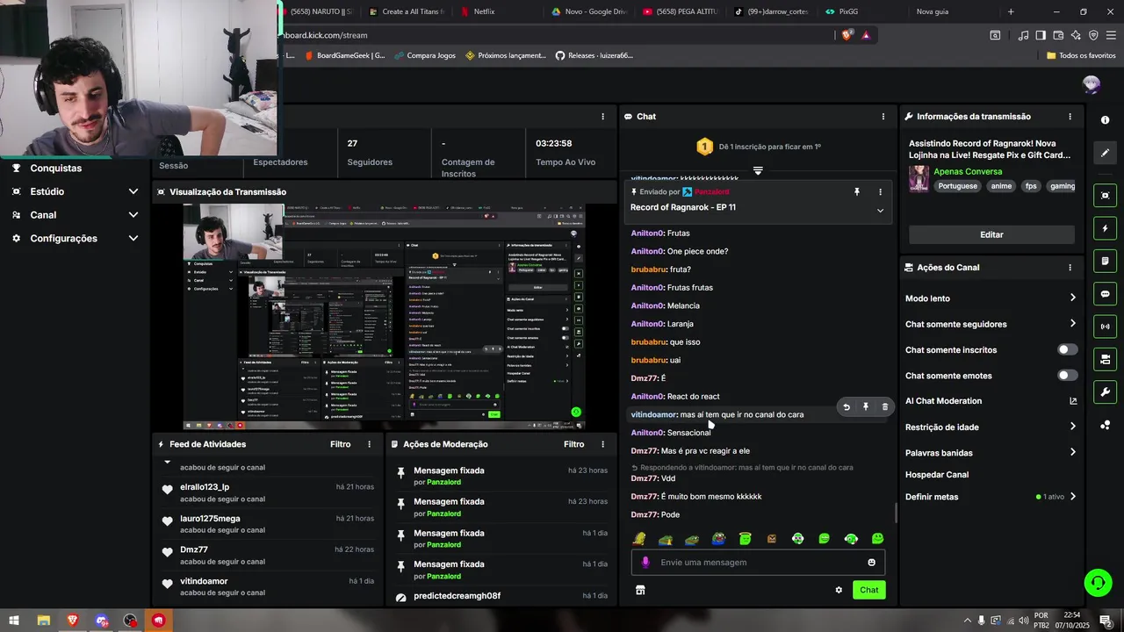The image size is (1124, 632).
Task: Open three-dot menu of pinned message
Action: click(x=880, y=191)
